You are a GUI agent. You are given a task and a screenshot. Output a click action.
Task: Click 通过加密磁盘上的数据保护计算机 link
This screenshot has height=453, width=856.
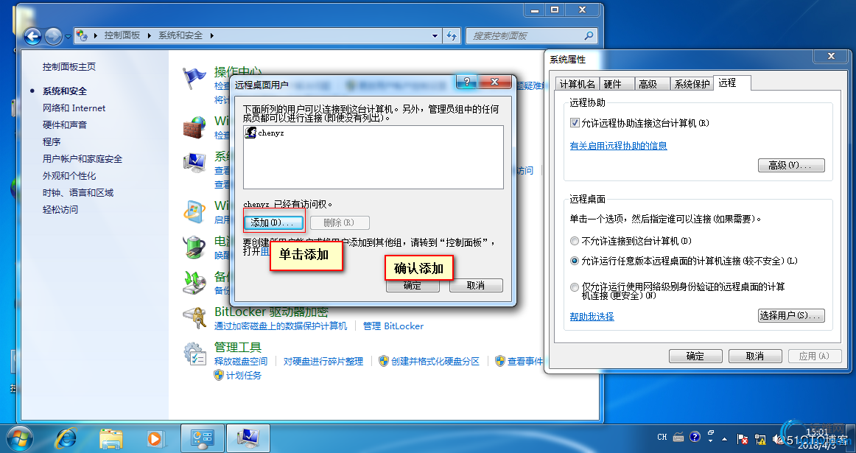pos(281,326)
